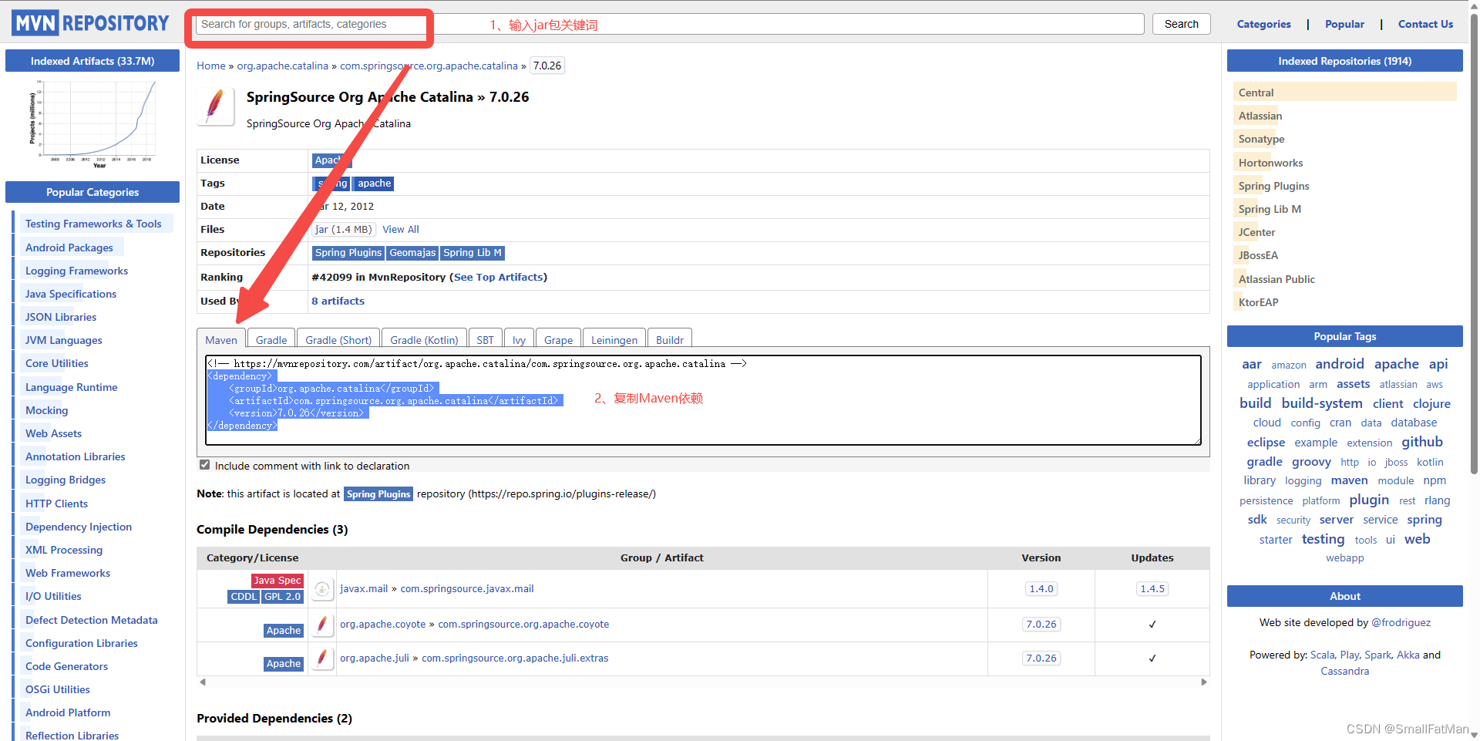Switch to the Gradle tab
Image resolution: width=1480 pixels, height=741 pixels.
click(271, 340)
